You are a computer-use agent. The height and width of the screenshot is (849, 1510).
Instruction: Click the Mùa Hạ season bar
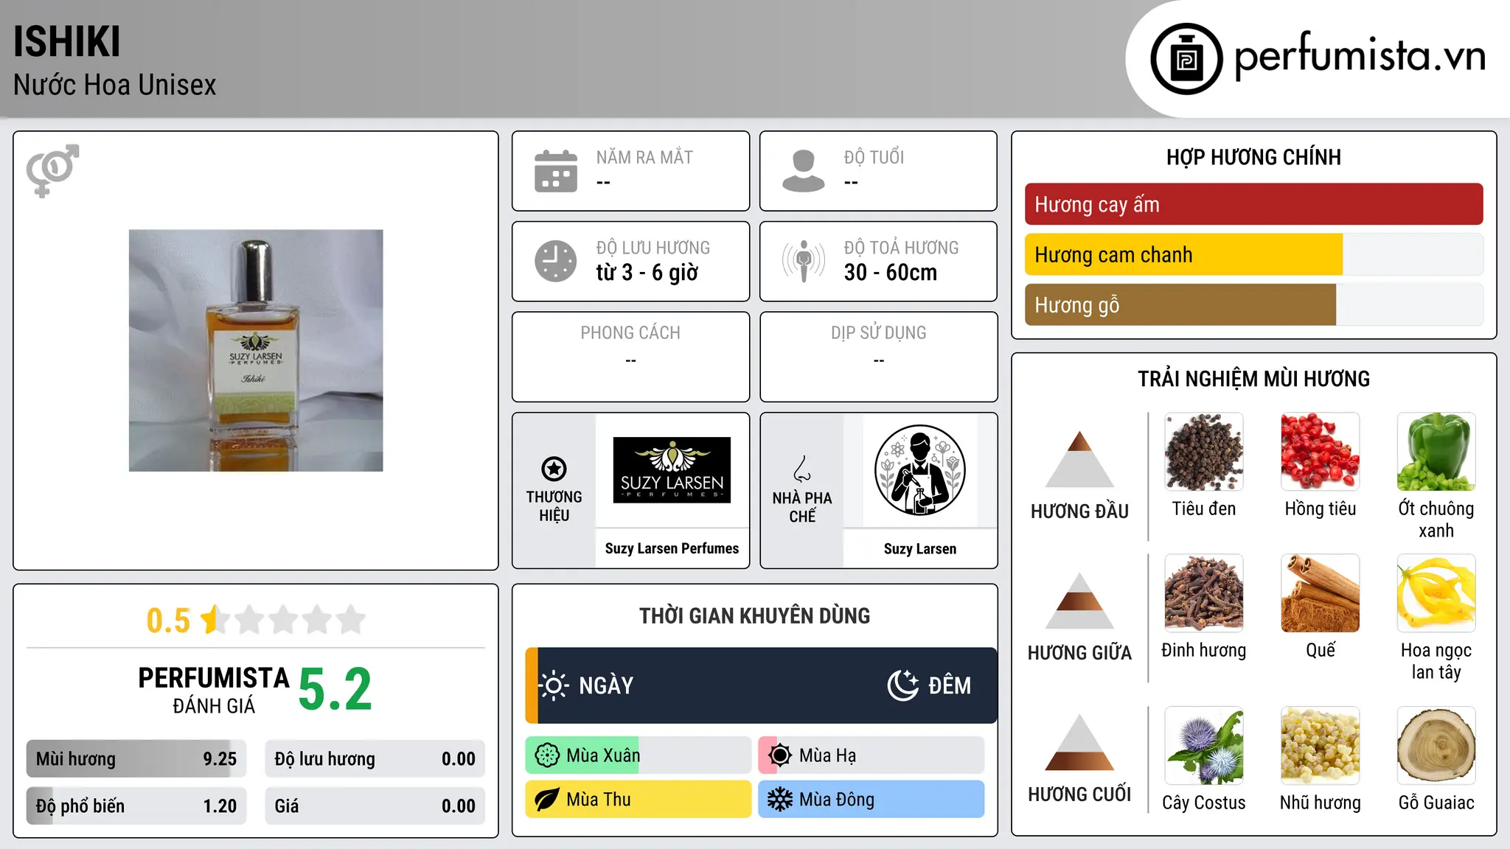click(x=871, y=755)
